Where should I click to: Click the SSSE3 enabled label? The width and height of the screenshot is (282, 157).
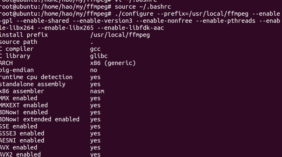pos(22,133)
